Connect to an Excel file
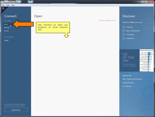 [6, 24]
